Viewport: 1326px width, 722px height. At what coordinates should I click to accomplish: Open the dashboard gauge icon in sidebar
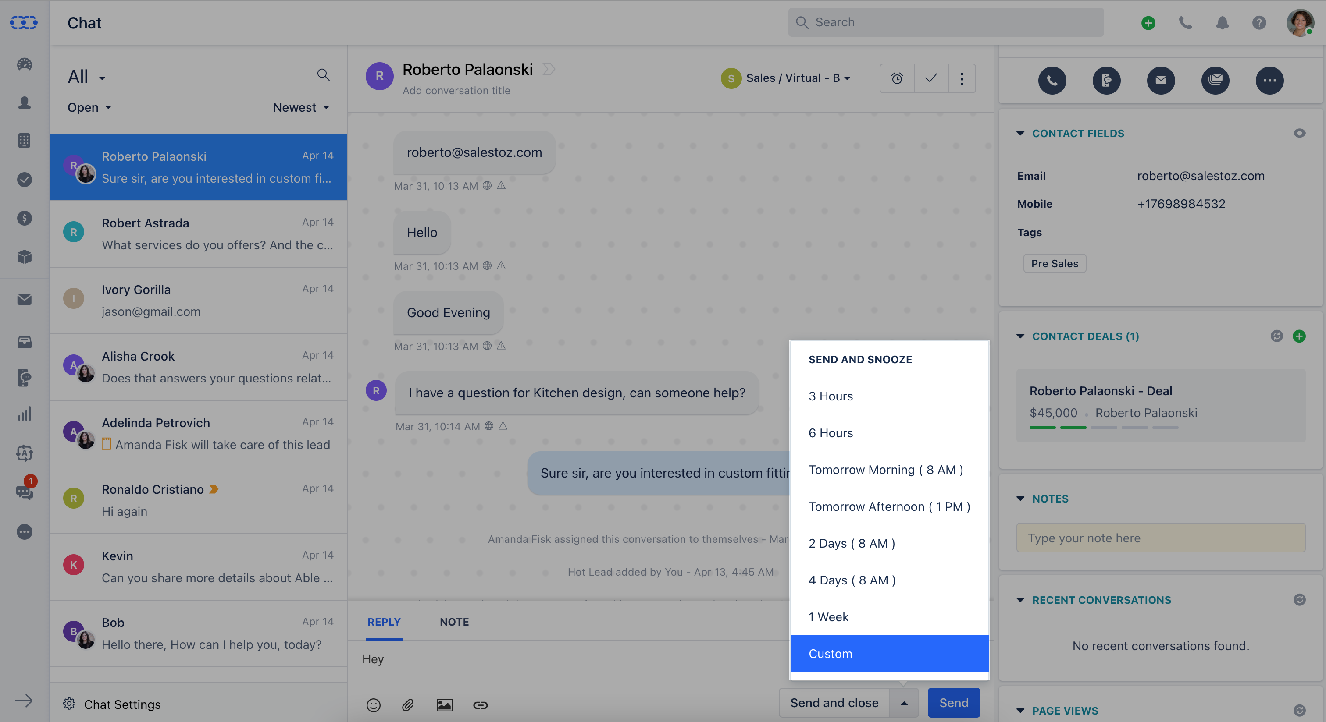click(24, 64)
